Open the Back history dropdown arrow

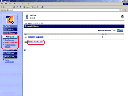pos(7,7)
